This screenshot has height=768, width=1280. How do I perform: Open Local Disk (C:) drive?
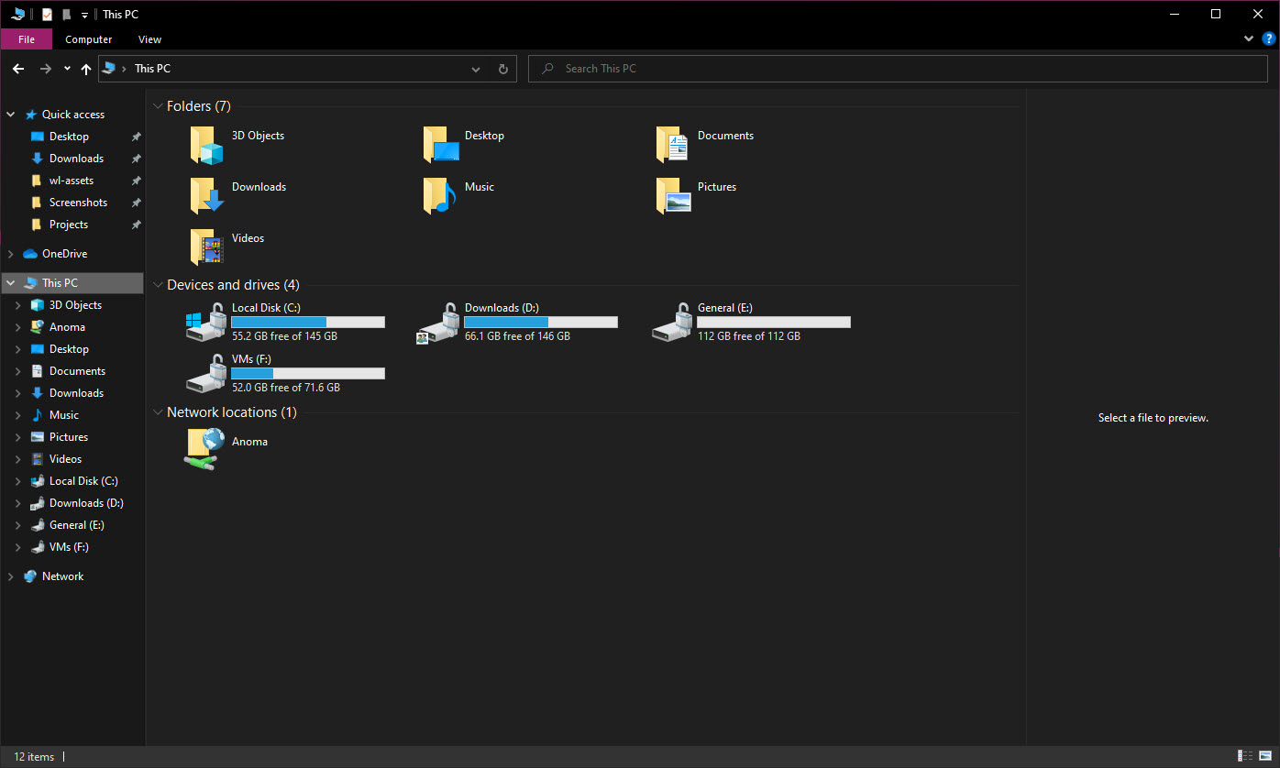pos(266,307)
